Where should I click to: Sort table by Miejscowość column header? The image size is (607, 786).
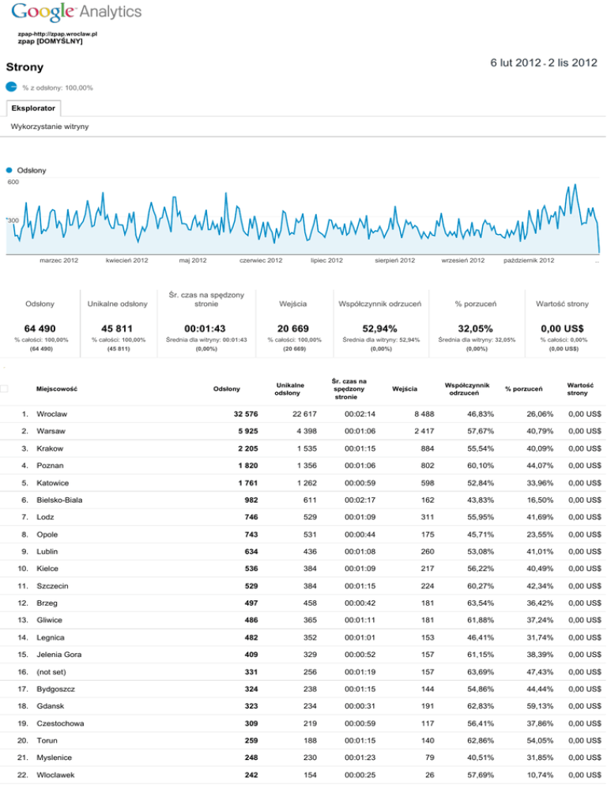(56, 388)
